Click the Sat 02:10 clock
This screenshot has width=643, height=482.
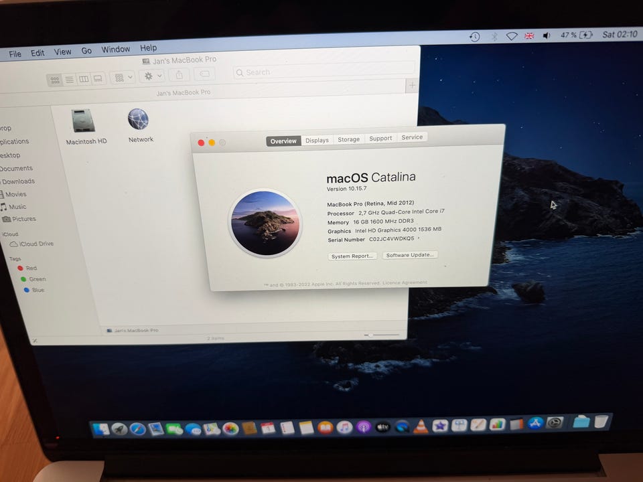point(620,34)
